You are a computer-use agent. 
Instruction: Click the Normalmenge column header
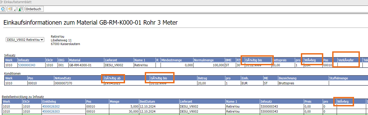pos(203,60)
